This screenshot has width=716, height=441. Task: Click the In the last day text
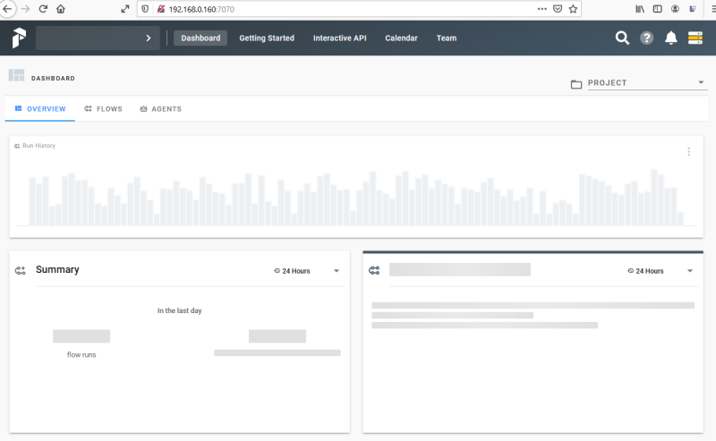[180, 310]
